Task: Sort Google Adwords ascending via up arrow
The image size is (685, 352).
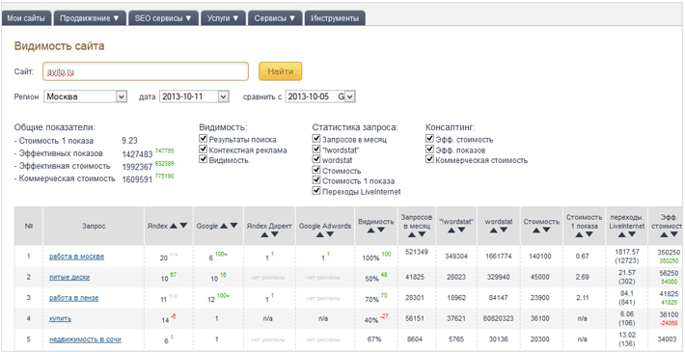Action: (320, 234)
